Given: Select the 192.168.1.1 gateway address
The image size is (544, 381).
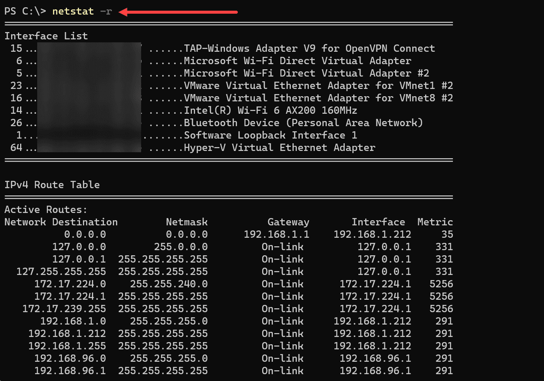Looking at the screenshot, I should tap(276, 234).
